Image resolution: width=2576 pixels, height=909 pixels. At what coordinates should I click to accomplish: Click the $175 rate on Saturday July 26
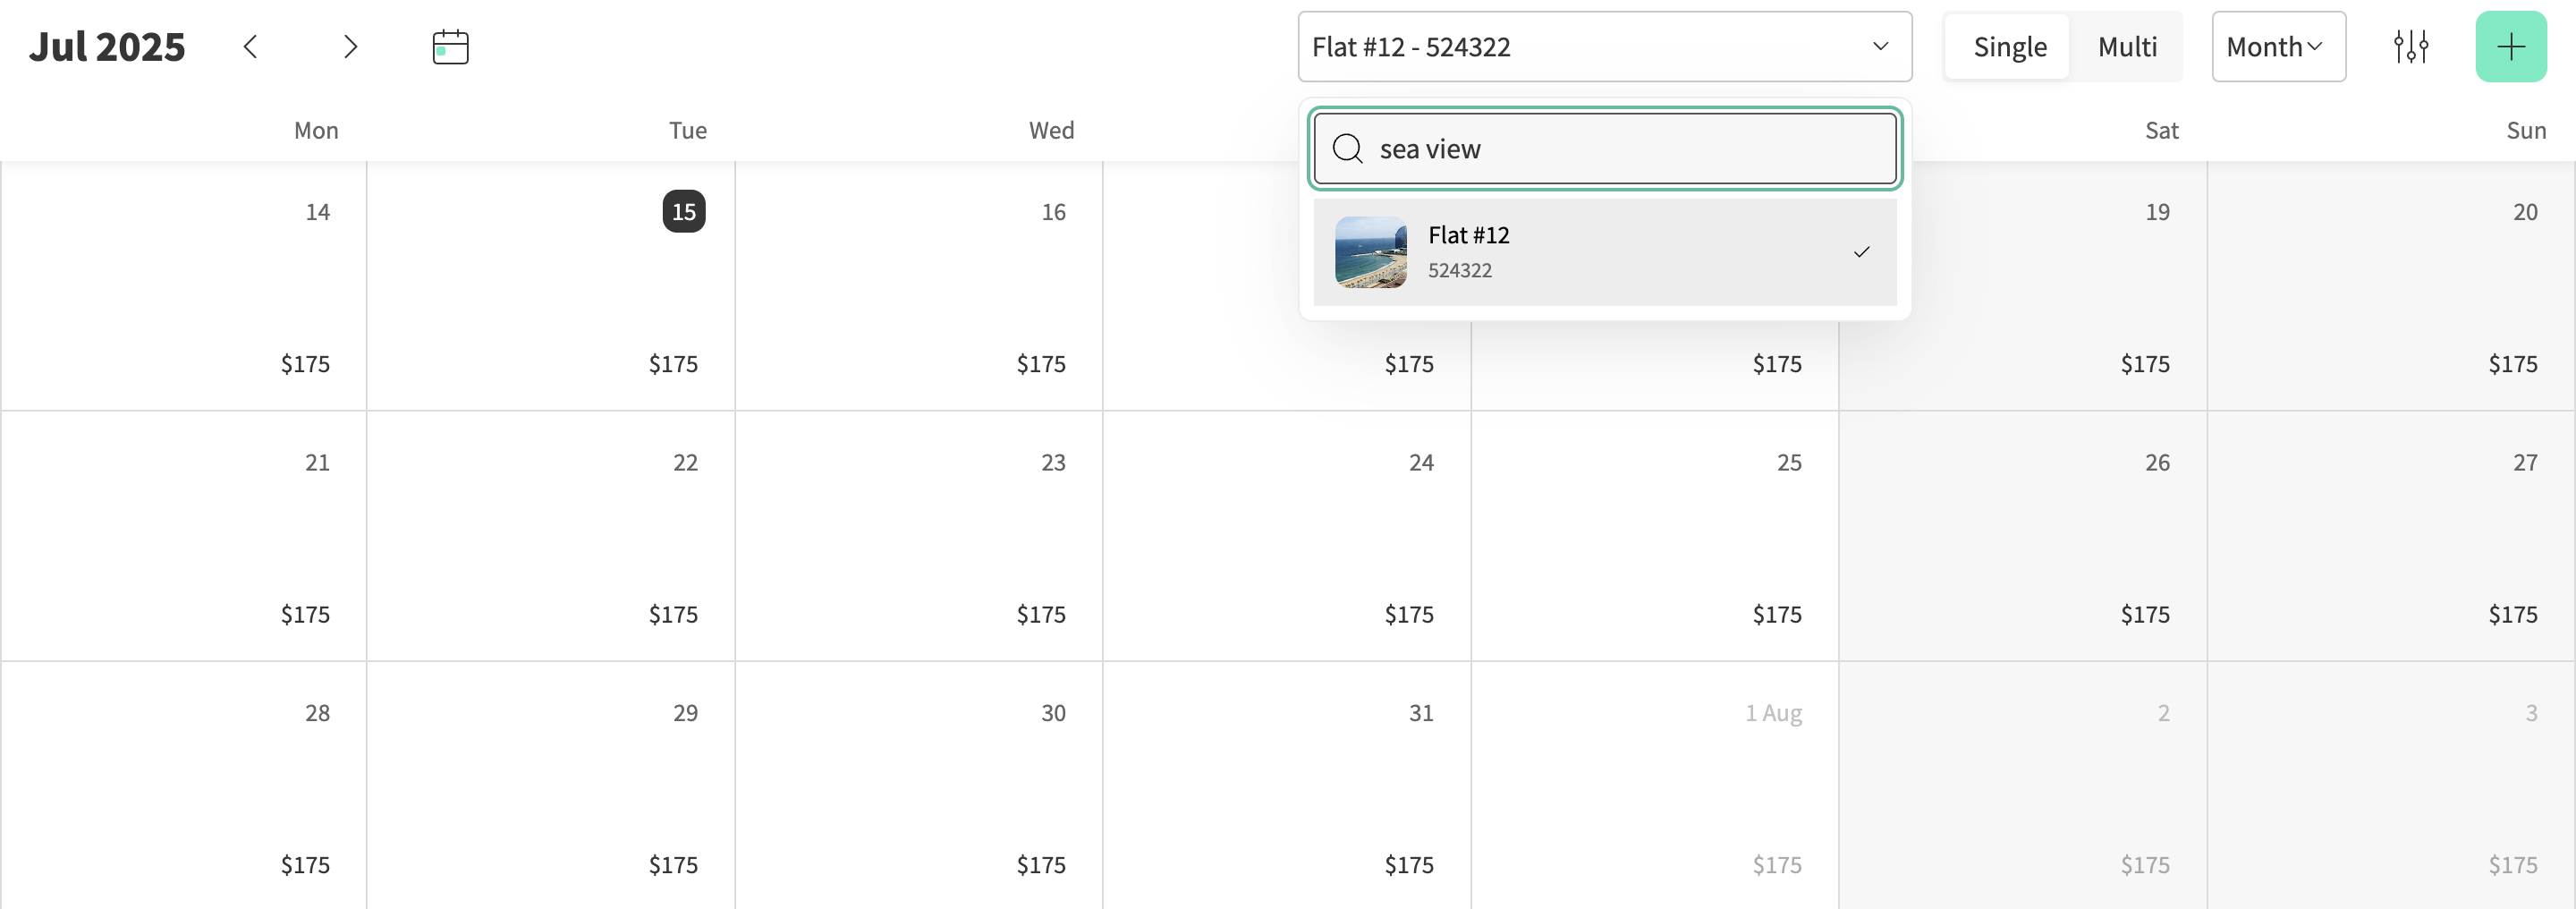tap(2145, 614)
